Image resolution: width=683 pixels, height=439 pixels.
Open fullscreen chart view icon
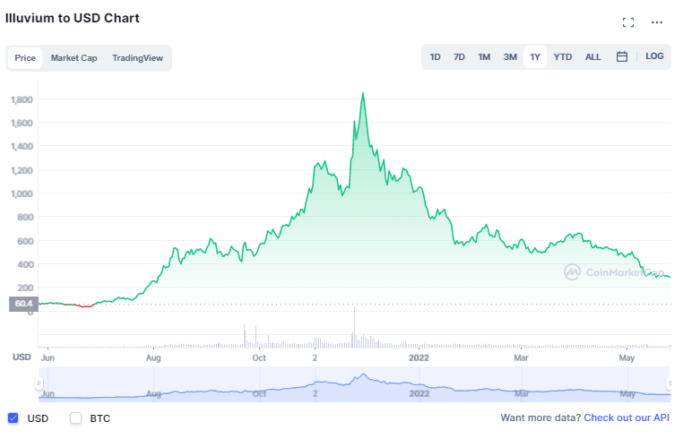pyautogui.click(x=627, y=22)
